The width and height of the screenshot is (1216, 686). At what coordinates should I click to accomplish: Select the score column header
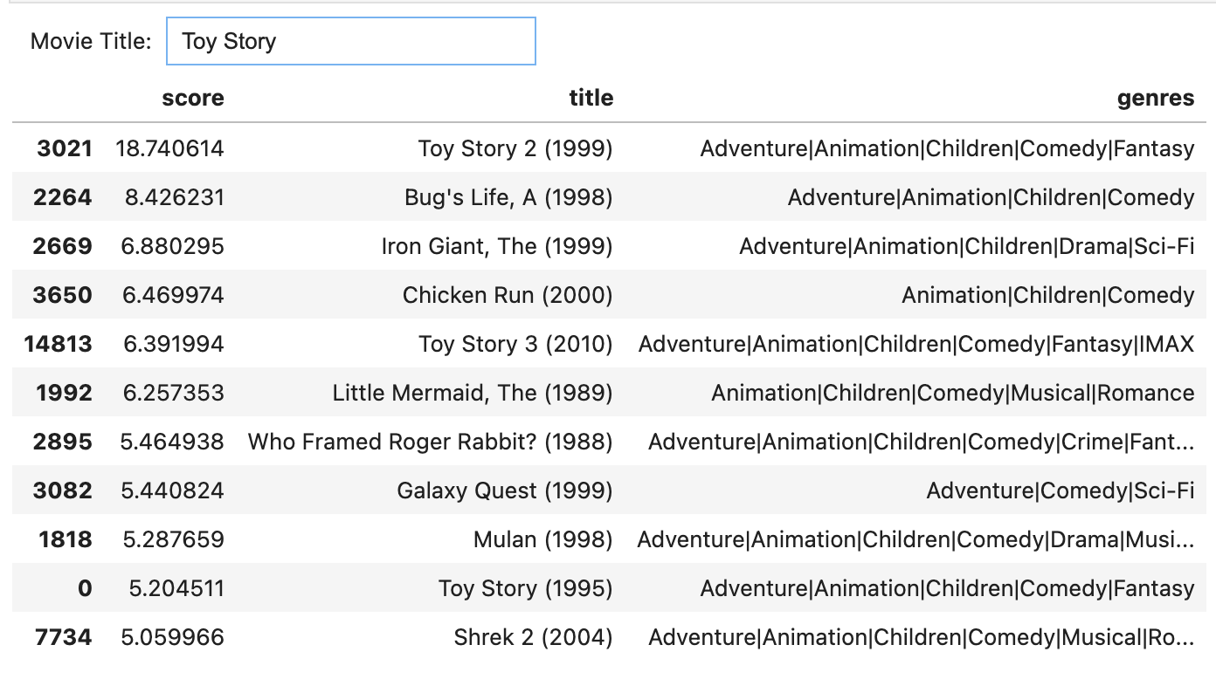[x=193, y=98]
